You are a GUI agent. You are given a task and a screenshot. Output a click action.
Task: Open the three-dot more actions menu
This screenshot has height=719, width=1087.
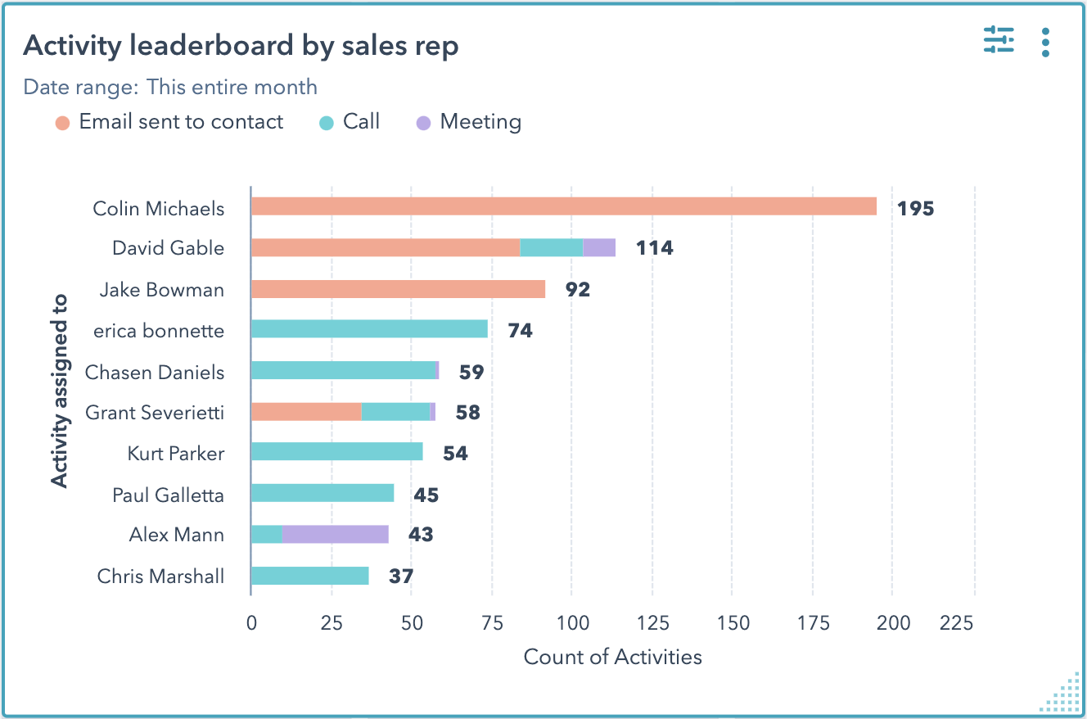point(1045,42)
